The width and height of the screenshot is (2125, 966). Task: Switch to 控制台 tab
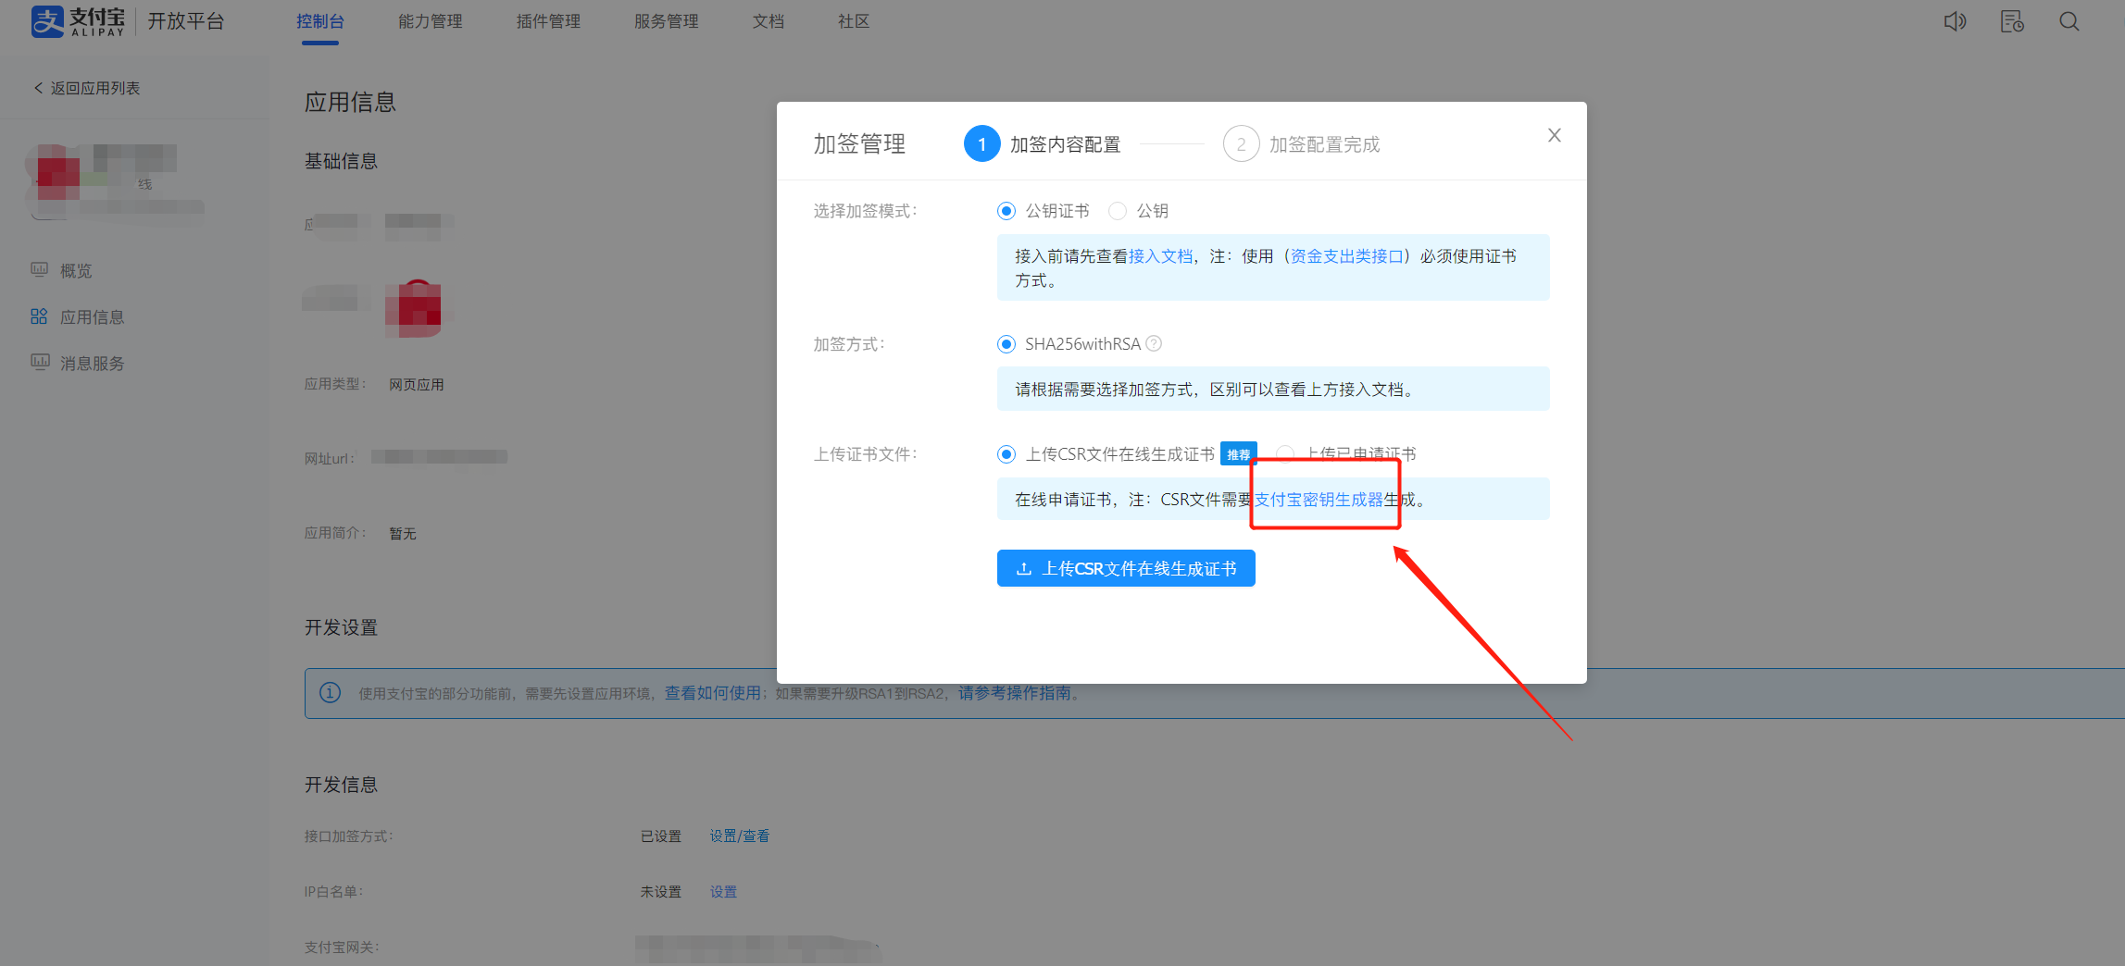[320, 21]
